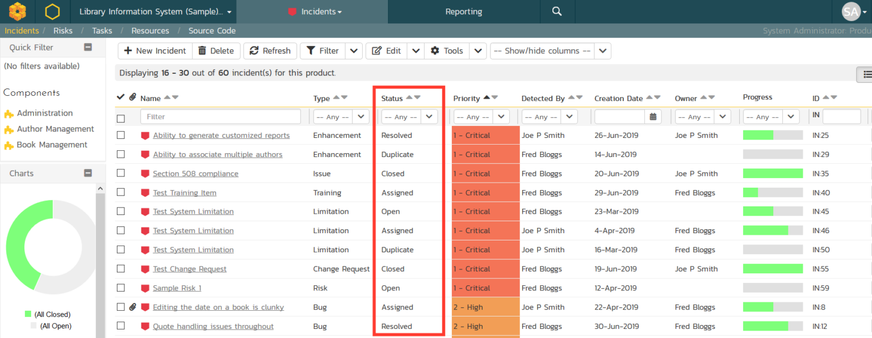This screenshot has width=872, height=338.
Task: Check the Sample Risk 1 row checkbox
Action: 120,288
